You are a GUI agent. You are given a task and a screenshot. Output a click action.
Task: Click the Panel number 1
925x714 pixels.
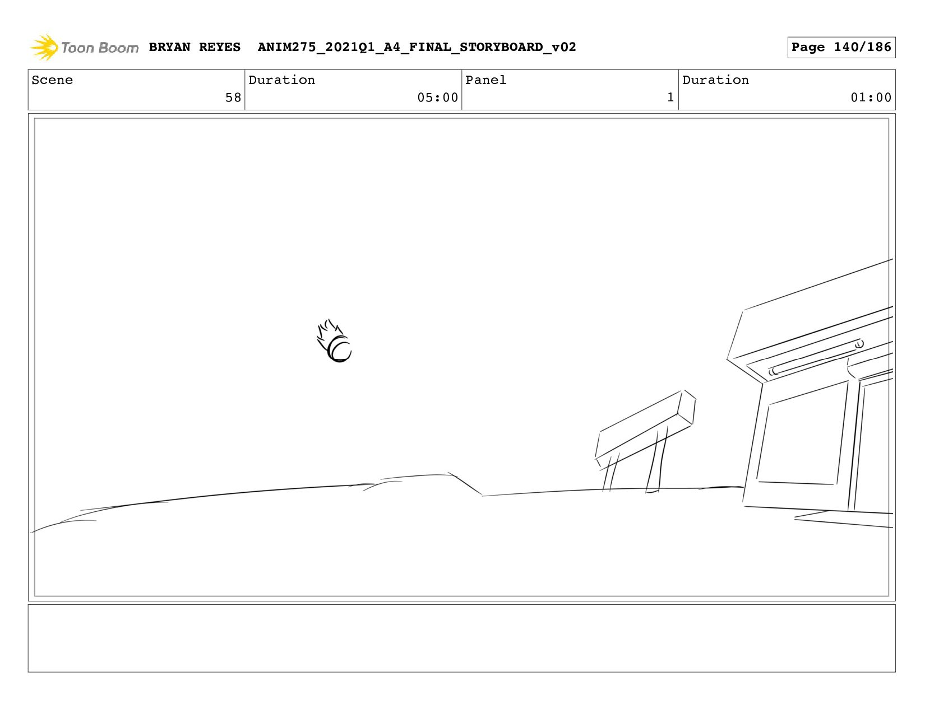click(x=670, y=97)
